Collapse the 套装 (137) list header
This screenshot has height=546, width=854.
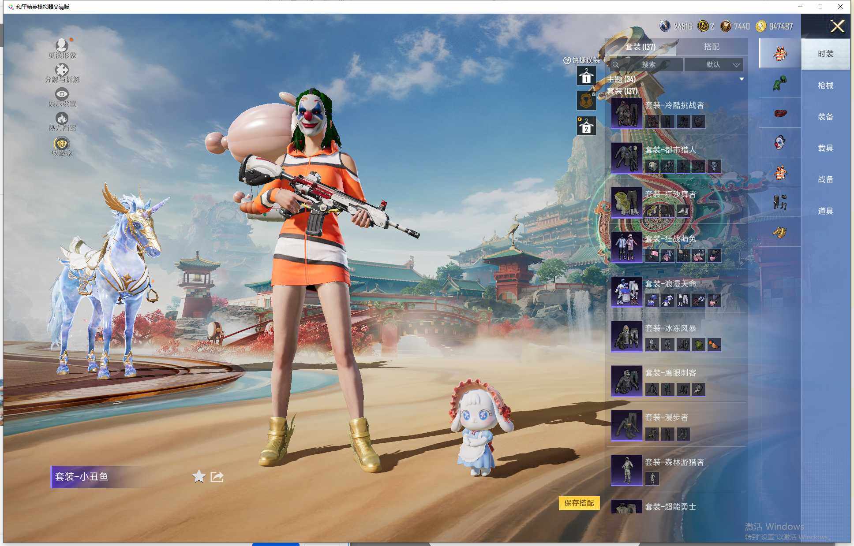click(622, 91)
